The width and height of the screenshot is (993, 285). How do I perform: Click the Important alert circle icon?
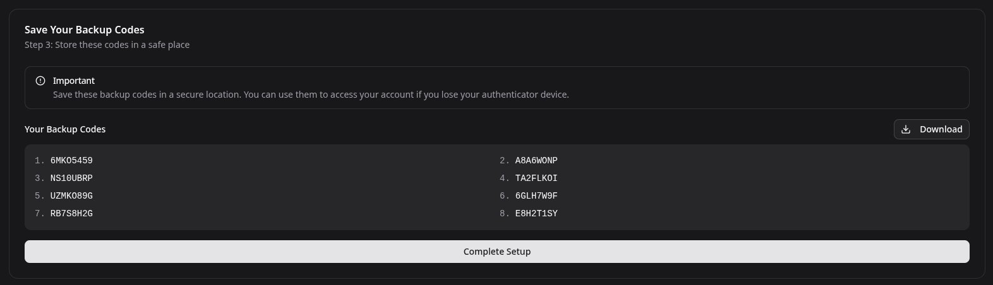[x=40, y=81]
